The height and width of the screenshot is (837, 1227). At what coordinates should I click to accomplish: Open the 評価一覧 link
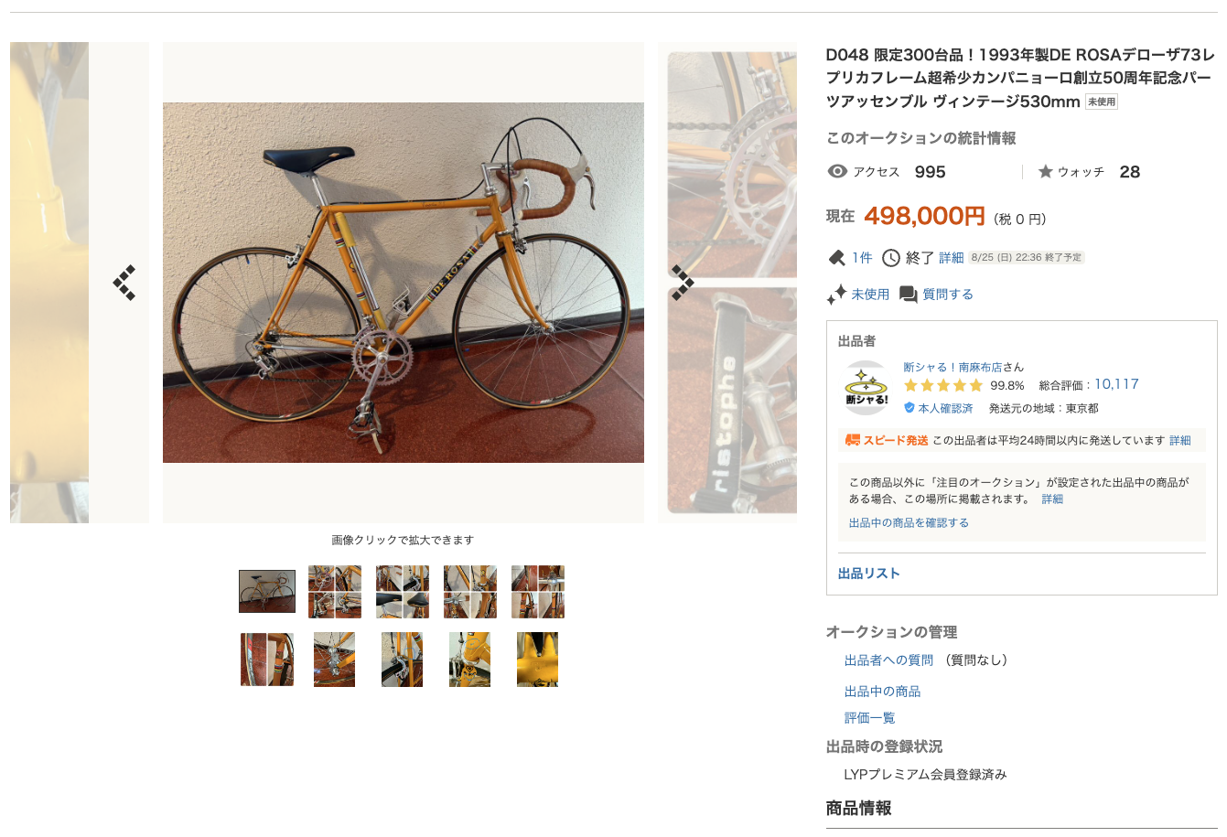(869, 718)
